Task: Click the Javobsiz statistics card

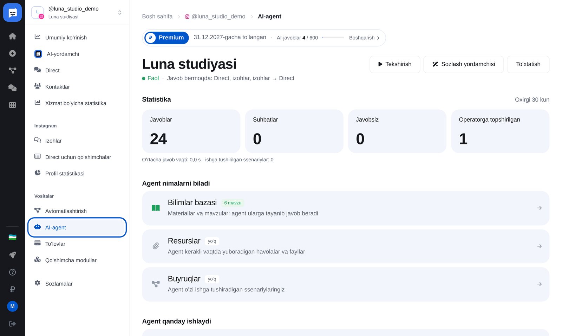Action: click(x=397, y=131)
